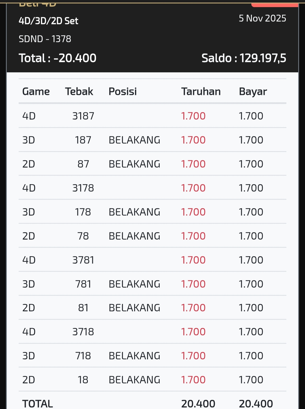The width and height of the screenshot is (305, 409).
Task: Click the Bayar column header
Action: pyautogui.click(x=253, y=92)
